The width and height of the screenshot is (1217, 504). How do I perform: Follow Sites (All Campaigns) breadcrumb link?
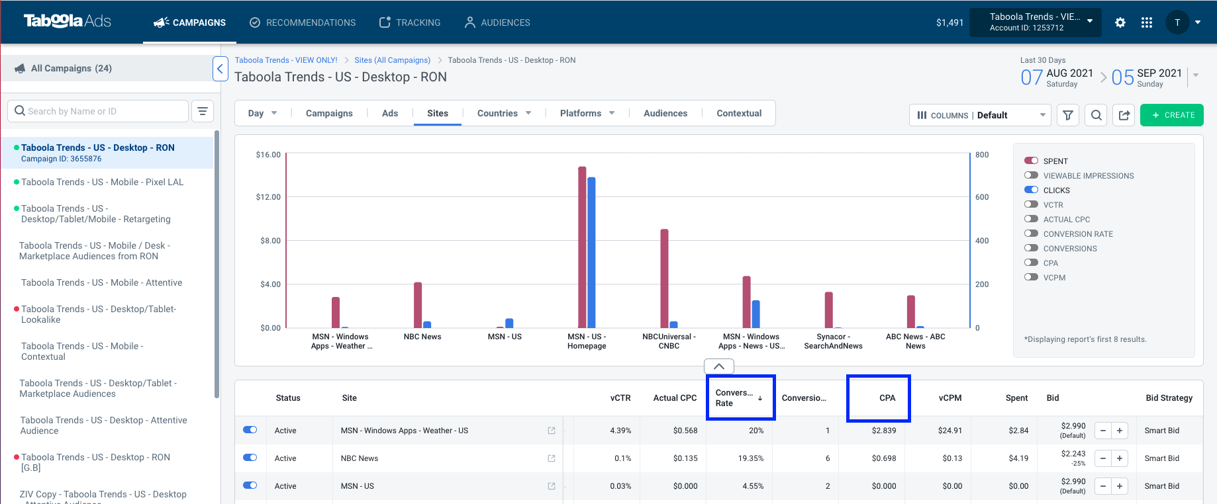[392, 60]
